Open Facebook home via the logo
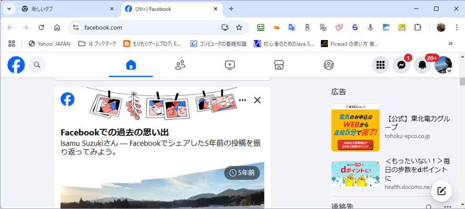 [x=16, y=65]
